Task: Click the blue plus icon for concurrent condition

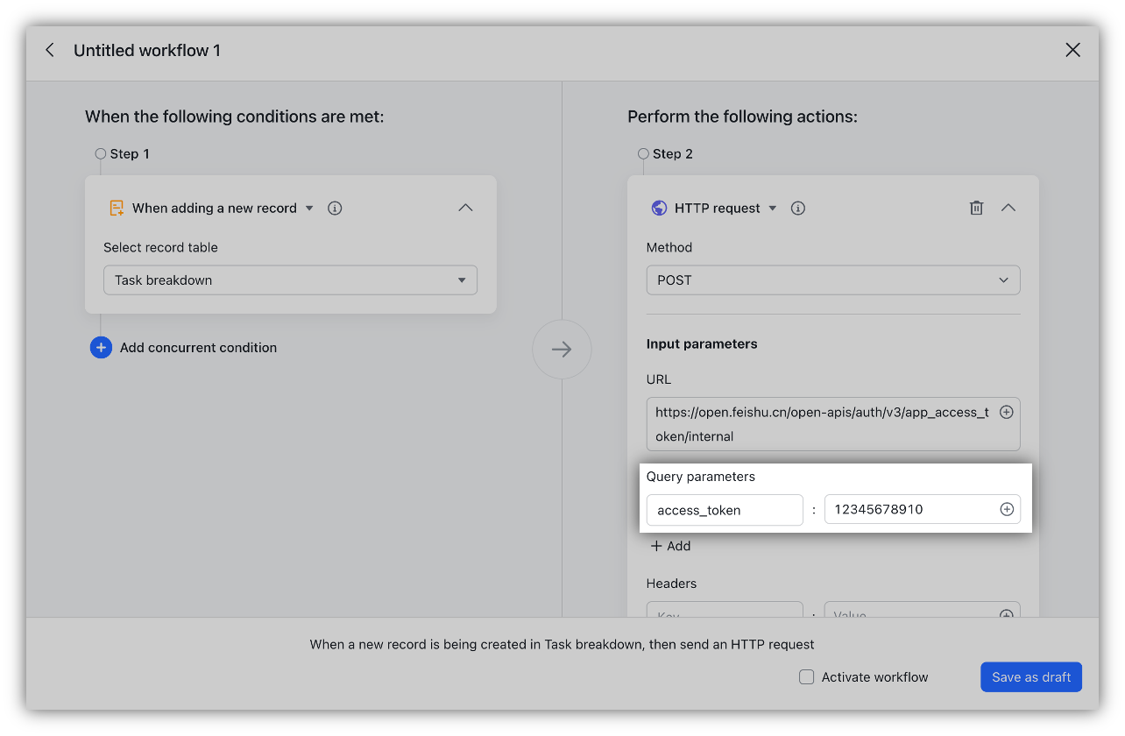Action: tap(101, 347)
